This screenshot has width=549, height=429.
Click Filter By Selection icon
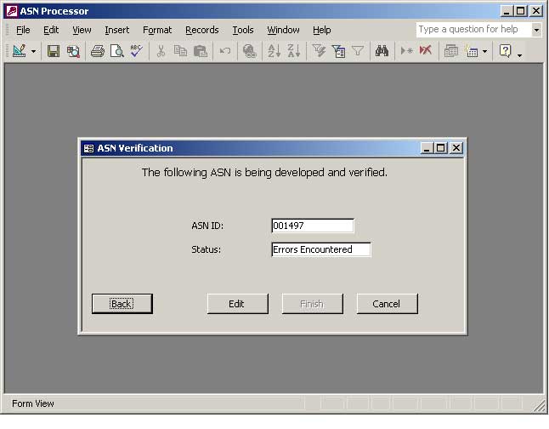tap(319, 51)
